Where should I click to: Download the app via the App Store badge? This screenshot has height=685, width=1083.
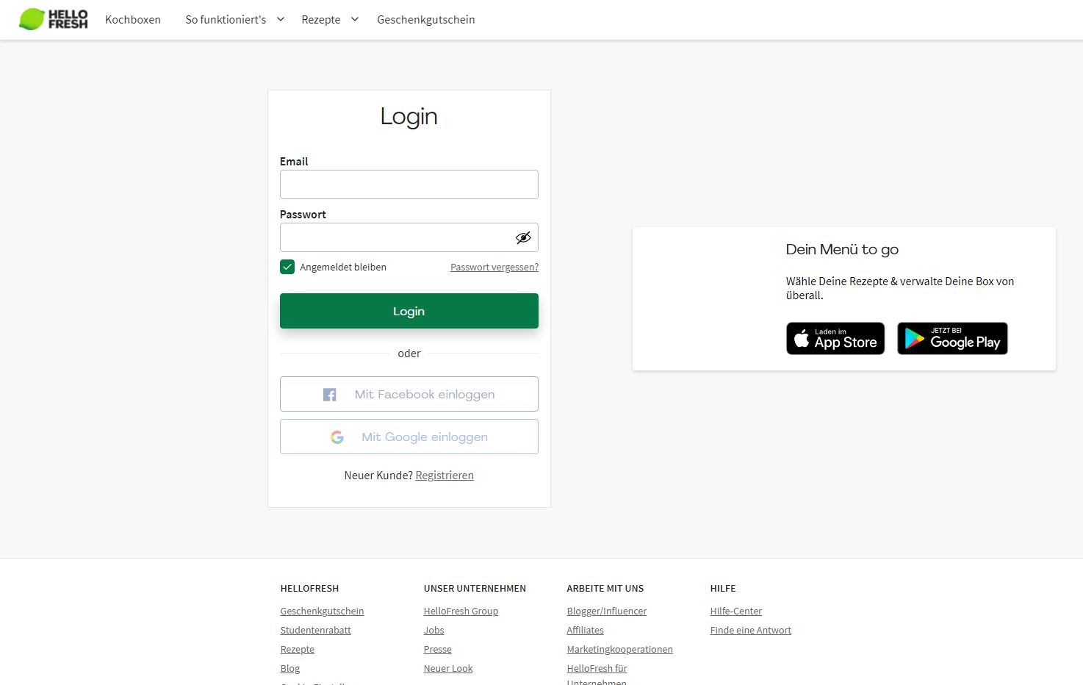[835, 338]
